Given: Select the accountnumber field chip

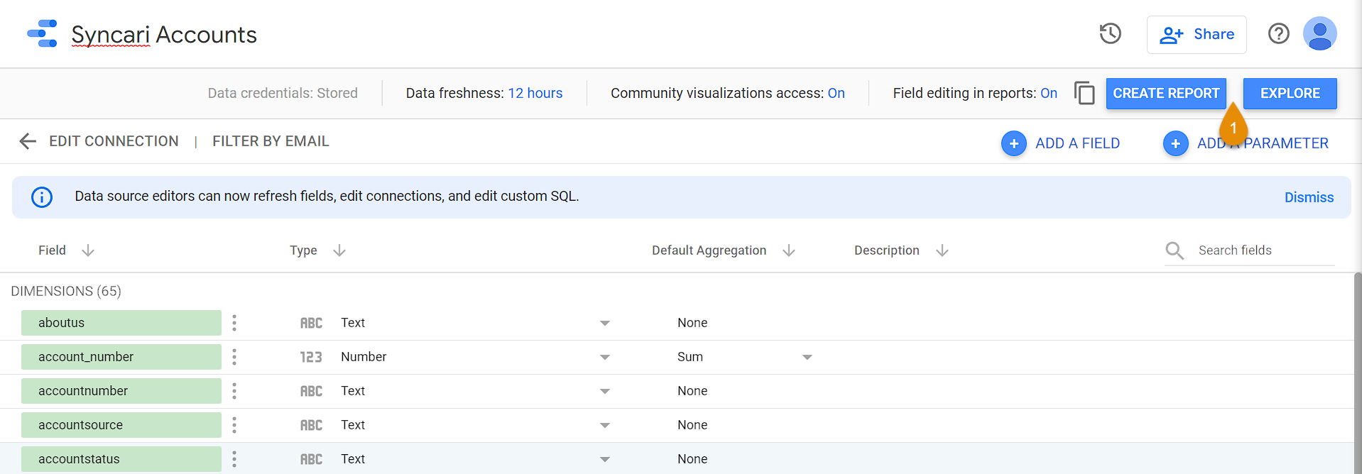Looking at the screenshot, I should click(x=121, y=391).
